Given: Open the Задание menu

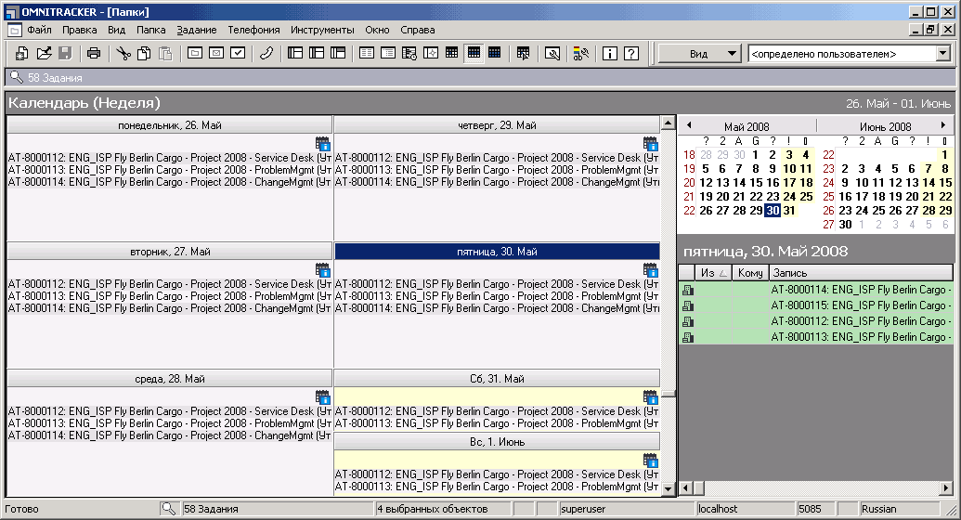Looking at the screenshot, I should pyautogui.click(x=197, y=30).
